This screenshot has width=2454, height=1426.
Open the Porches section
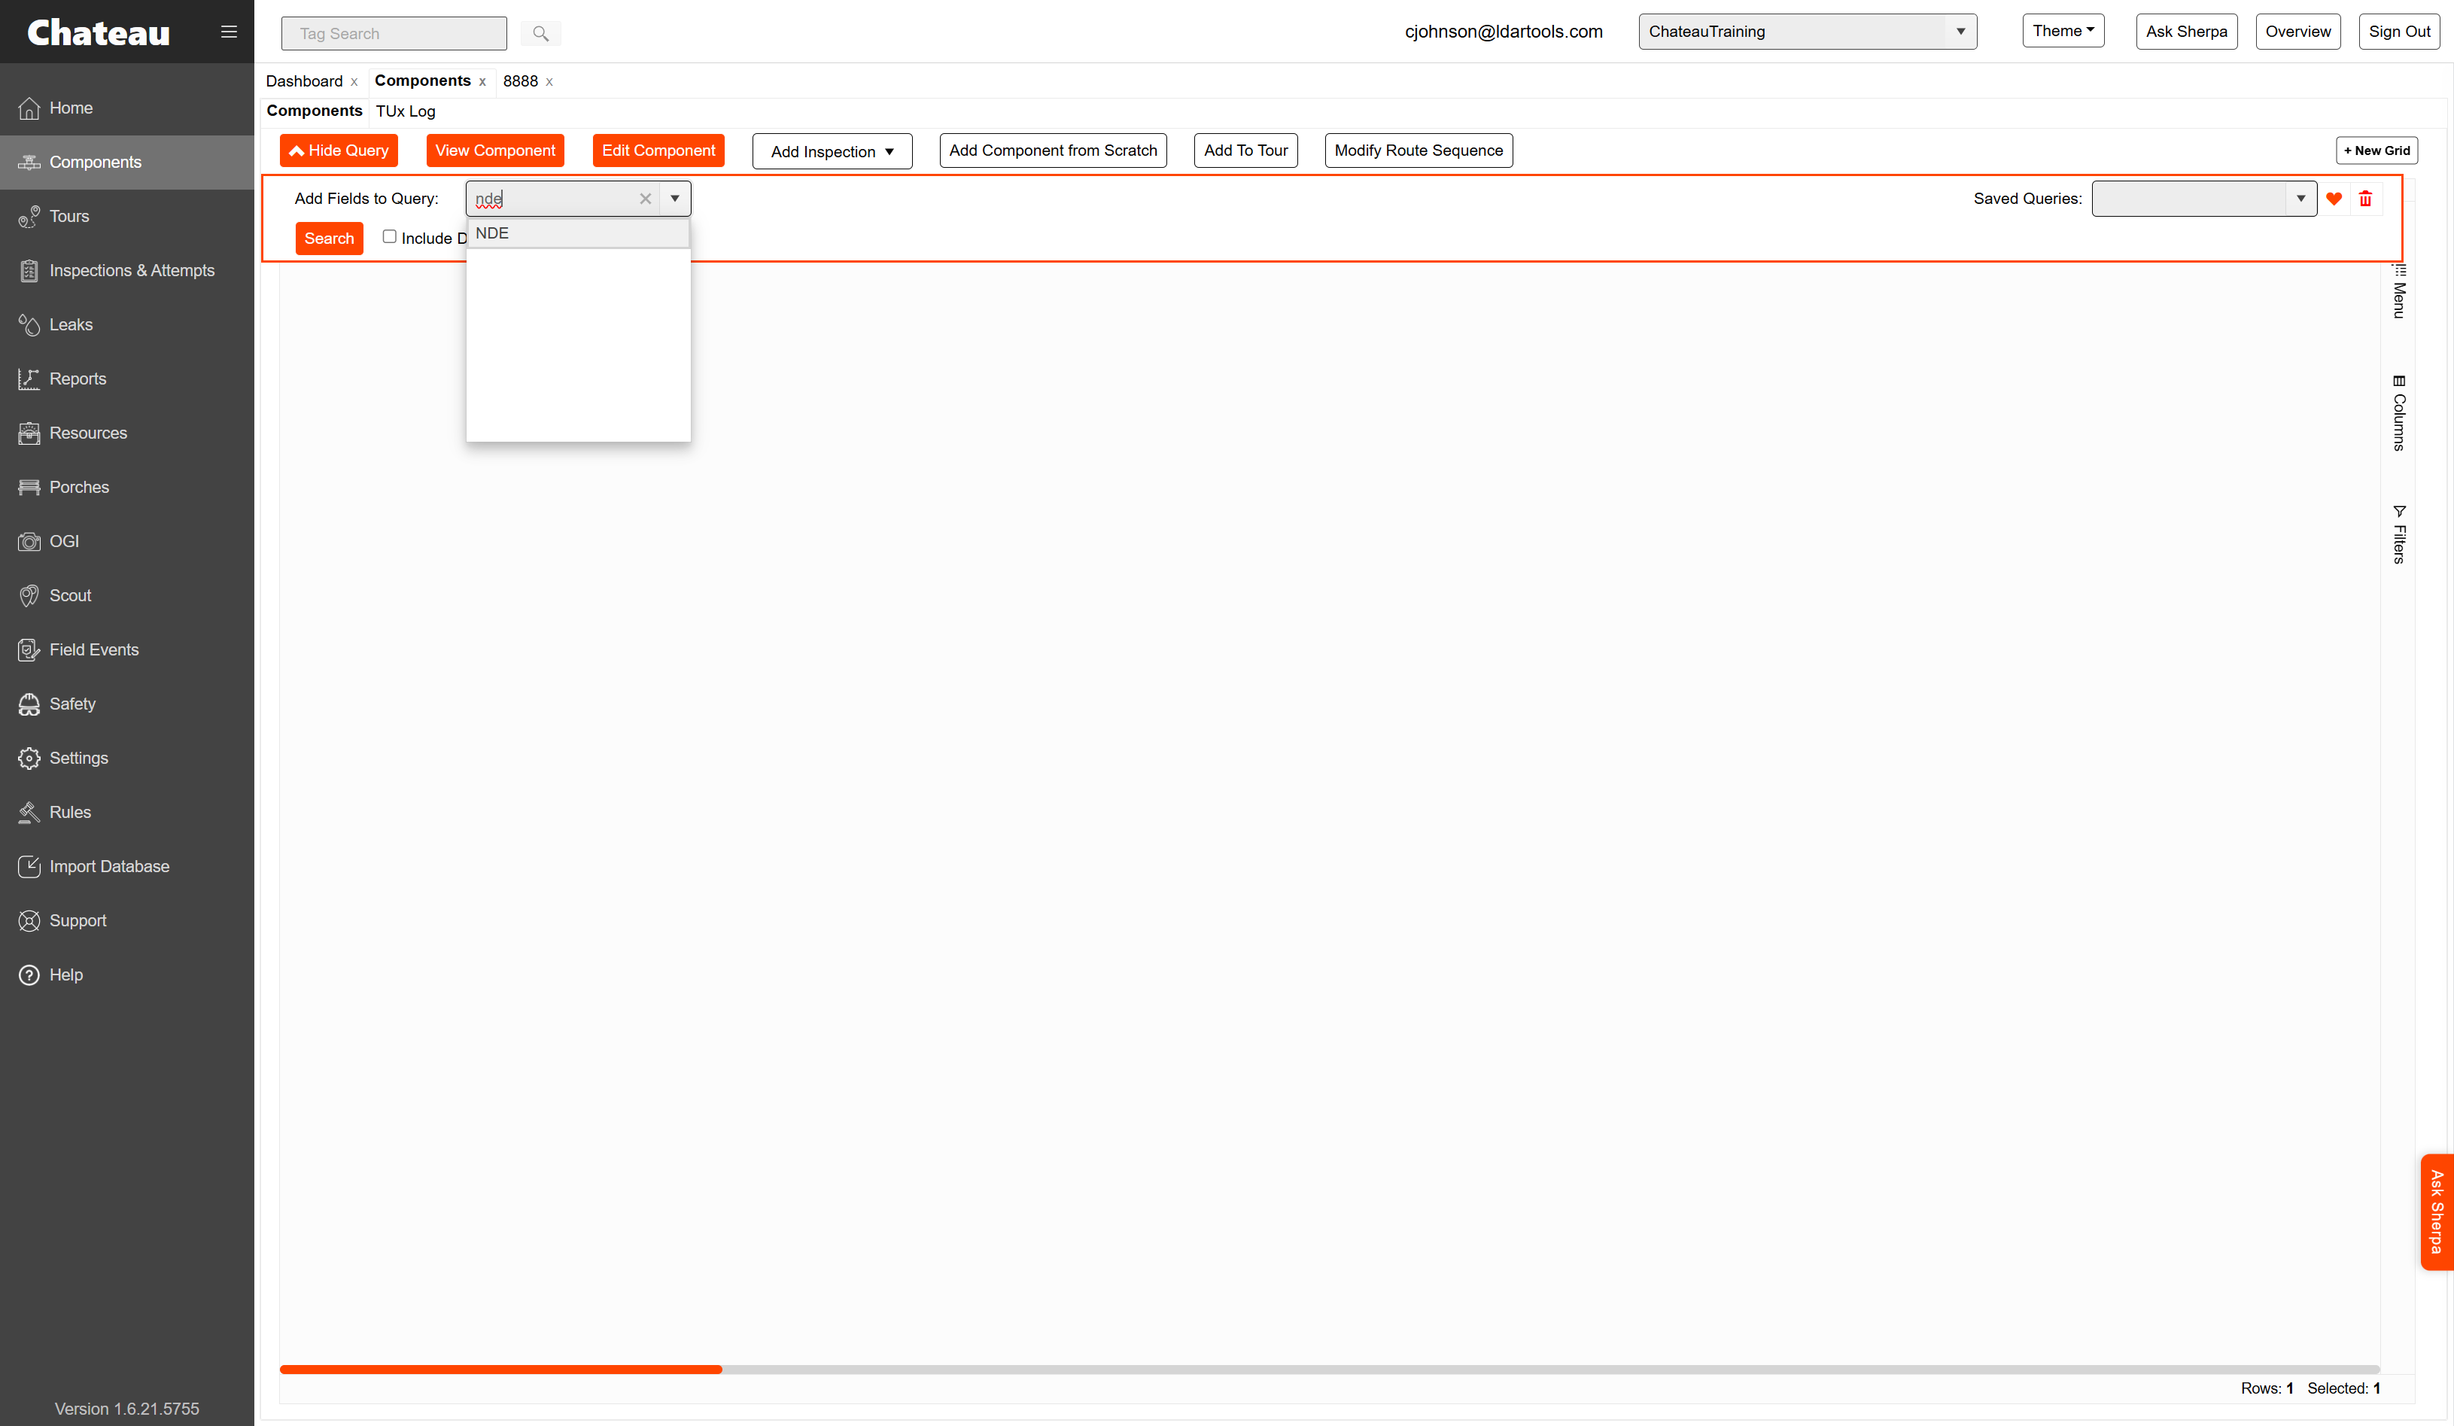[x=126, y=487]
